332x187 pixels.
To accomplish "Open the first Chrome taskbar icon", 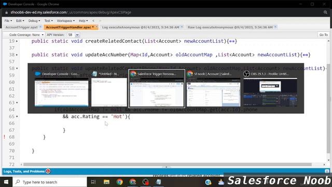I will click(x=120, y=182).
